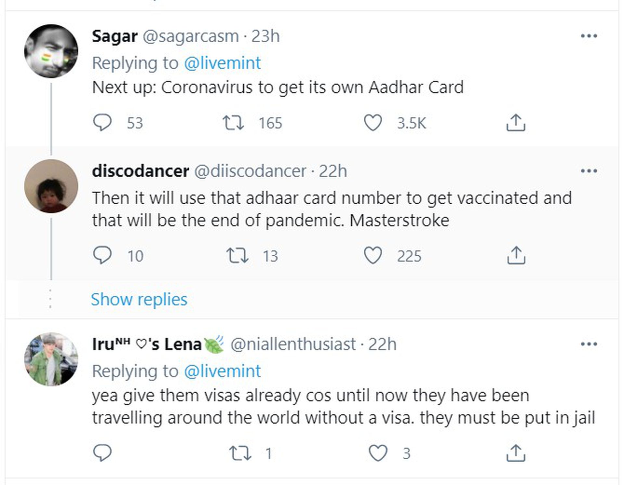Reply to Sagar's Aadhar Card tweet
The height and width of the screenshot is (485, 624).
coord(102,123)
